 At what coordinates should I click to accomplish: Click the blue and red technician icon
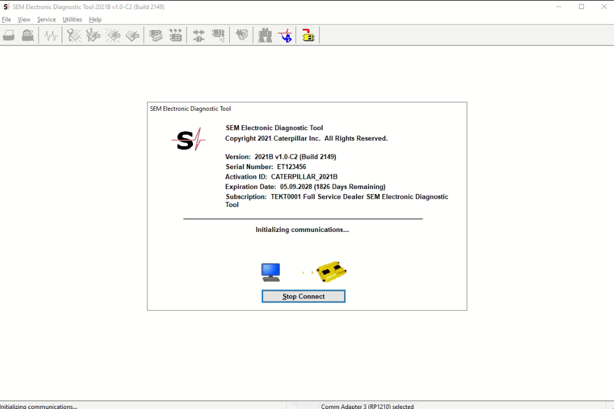(285, 36)
